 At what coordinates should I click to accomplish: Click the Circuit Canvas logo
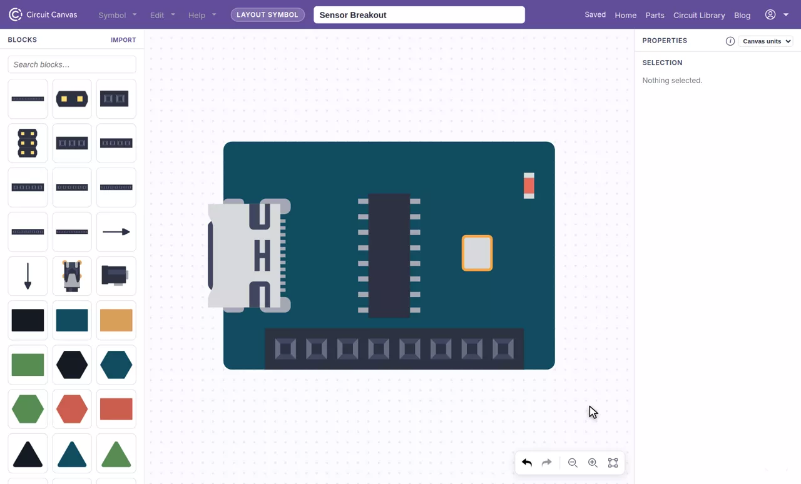[43, 14]
